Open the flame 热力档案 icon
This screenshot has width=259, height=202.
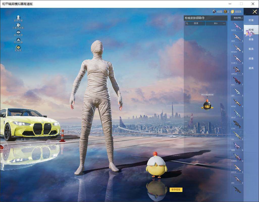18,41
